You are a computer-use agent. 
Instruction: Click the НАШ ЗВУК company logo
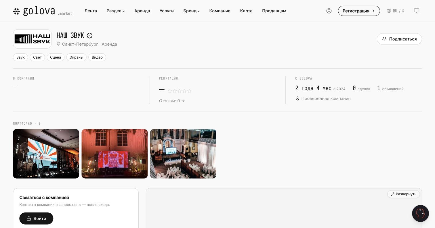point(32,39)
